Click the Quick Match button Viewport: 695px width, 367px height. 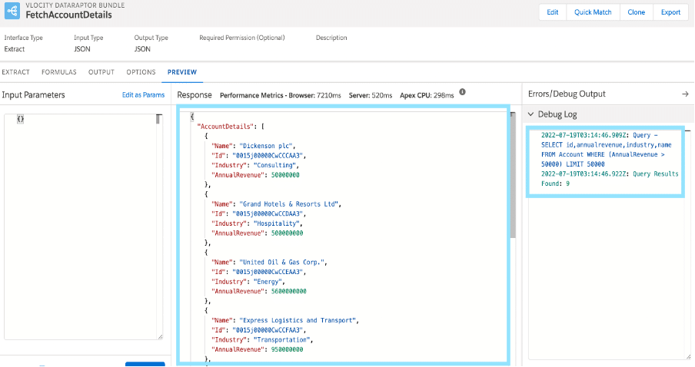click(593, 12)
